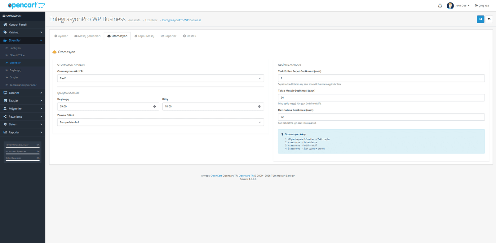Select the Otomasyon tab
496x243 pixels.
point(117,36)
